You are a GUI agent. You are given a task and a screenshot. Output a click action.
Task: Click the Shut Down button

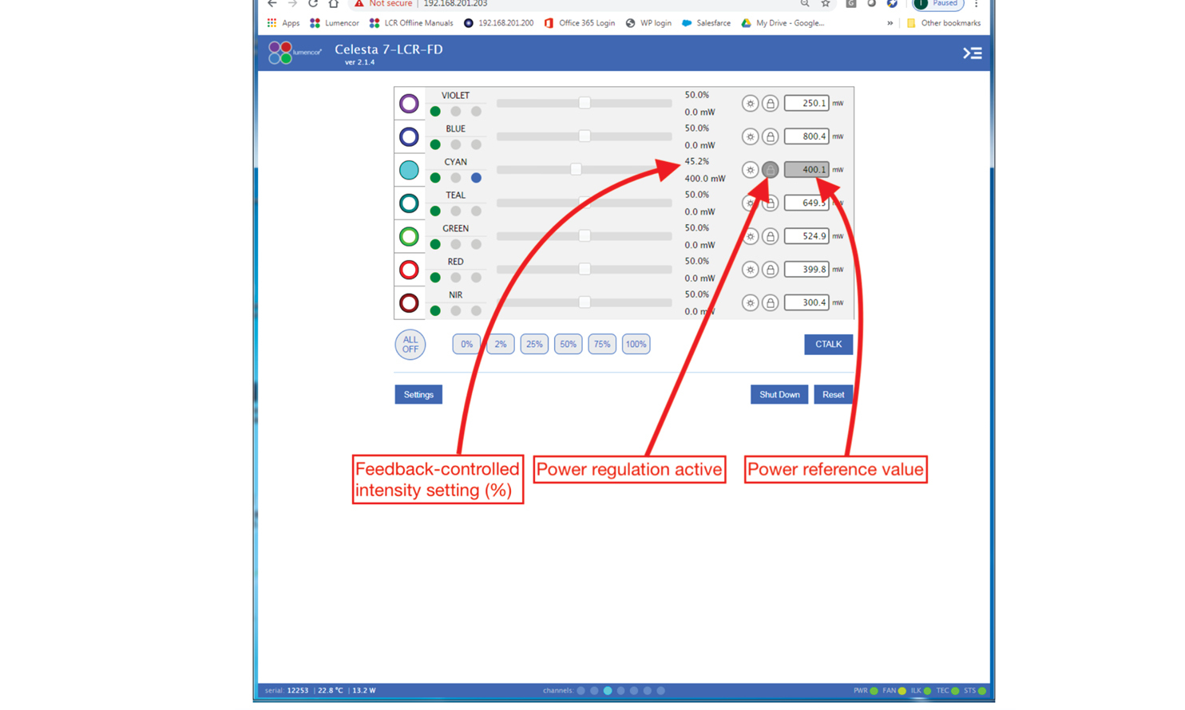coord(779,395)
